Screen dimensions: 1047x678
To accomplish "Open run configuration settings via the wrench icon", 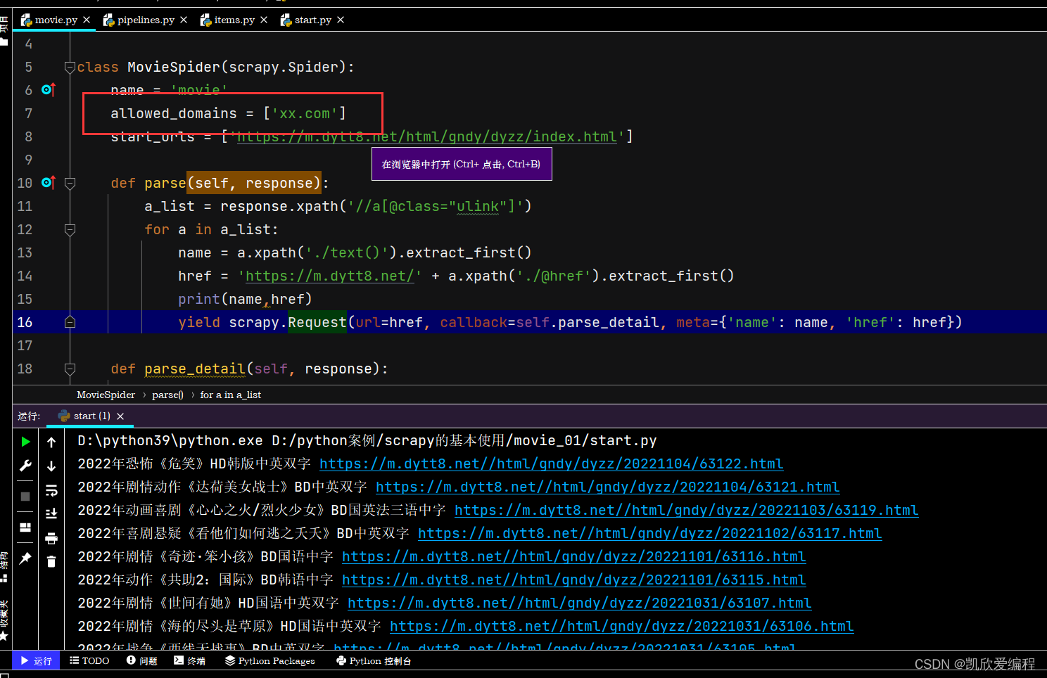I will [x=25, y=465].
